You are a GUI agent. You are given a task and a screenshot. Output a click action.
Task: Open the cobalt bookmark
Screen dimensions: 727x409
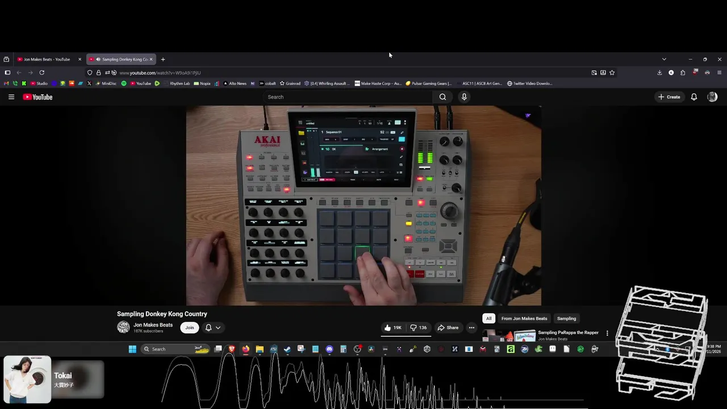click(268, 84)
